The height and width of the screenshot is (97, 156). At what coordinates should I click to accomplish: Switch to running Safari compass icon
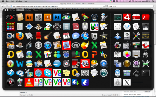pos(38,73)
